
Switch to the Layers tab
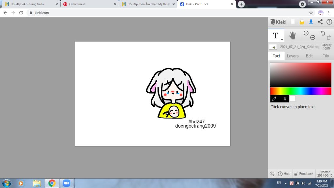(x=293, y=56)
